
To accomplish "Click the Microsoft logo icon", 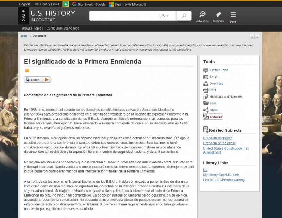I will point(111,4).
